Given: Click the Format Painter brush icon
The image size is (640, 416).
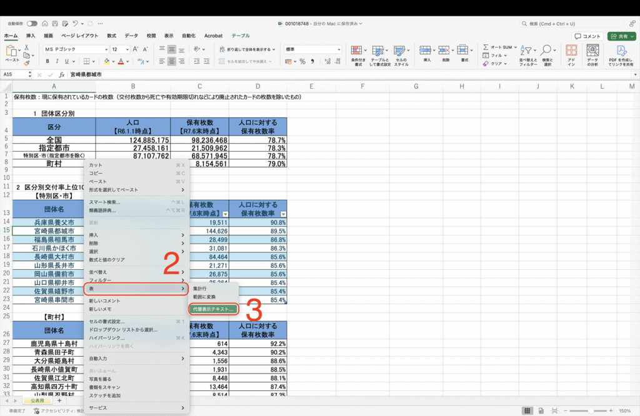Looking at the screenshot, I should coord(26,63).
